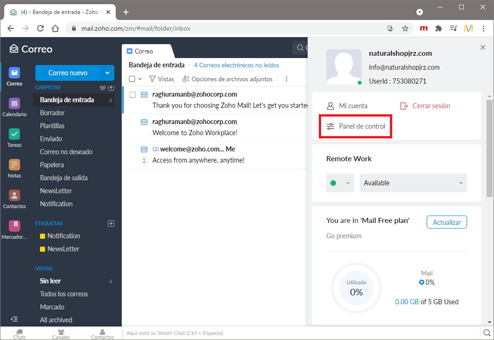
Task: Open the Canales tab at the bottom
Action: click(61, 333)
